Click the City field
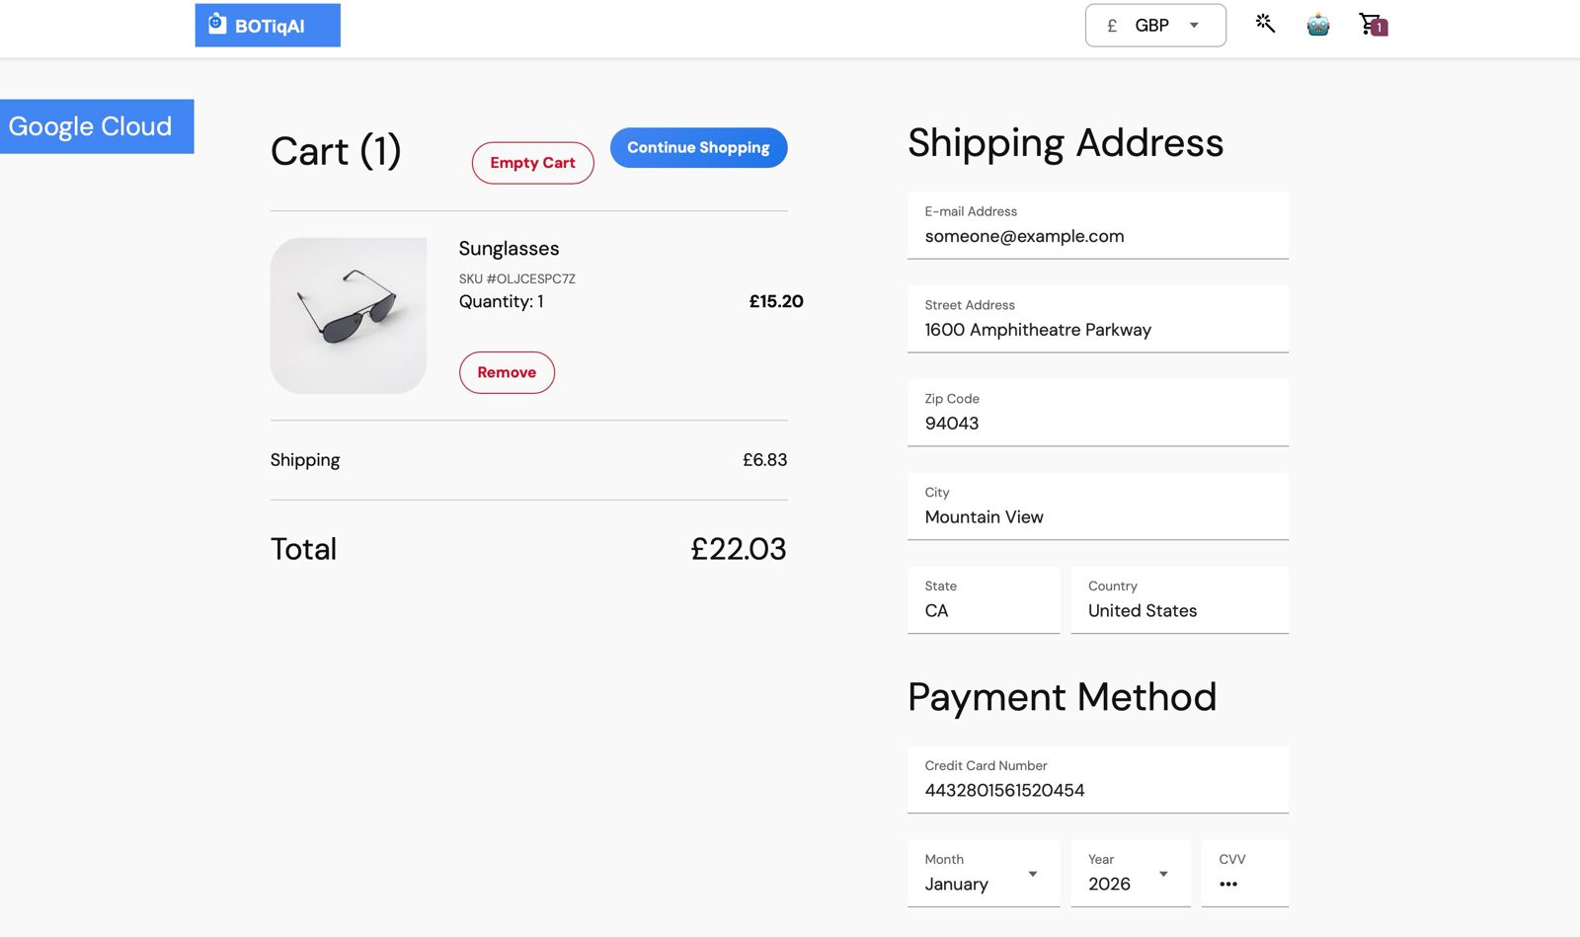This screenshot has height=937, width=1580. (x=1097, y=517)
